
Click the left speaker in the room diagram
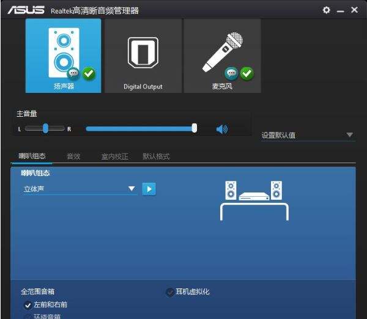tap(231, 190)
